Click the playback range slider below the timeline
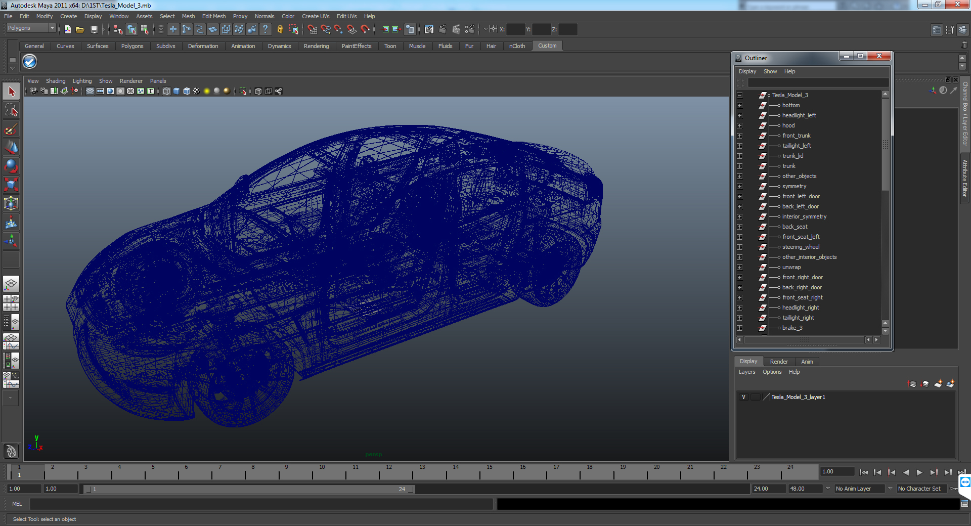 point(248,489)
